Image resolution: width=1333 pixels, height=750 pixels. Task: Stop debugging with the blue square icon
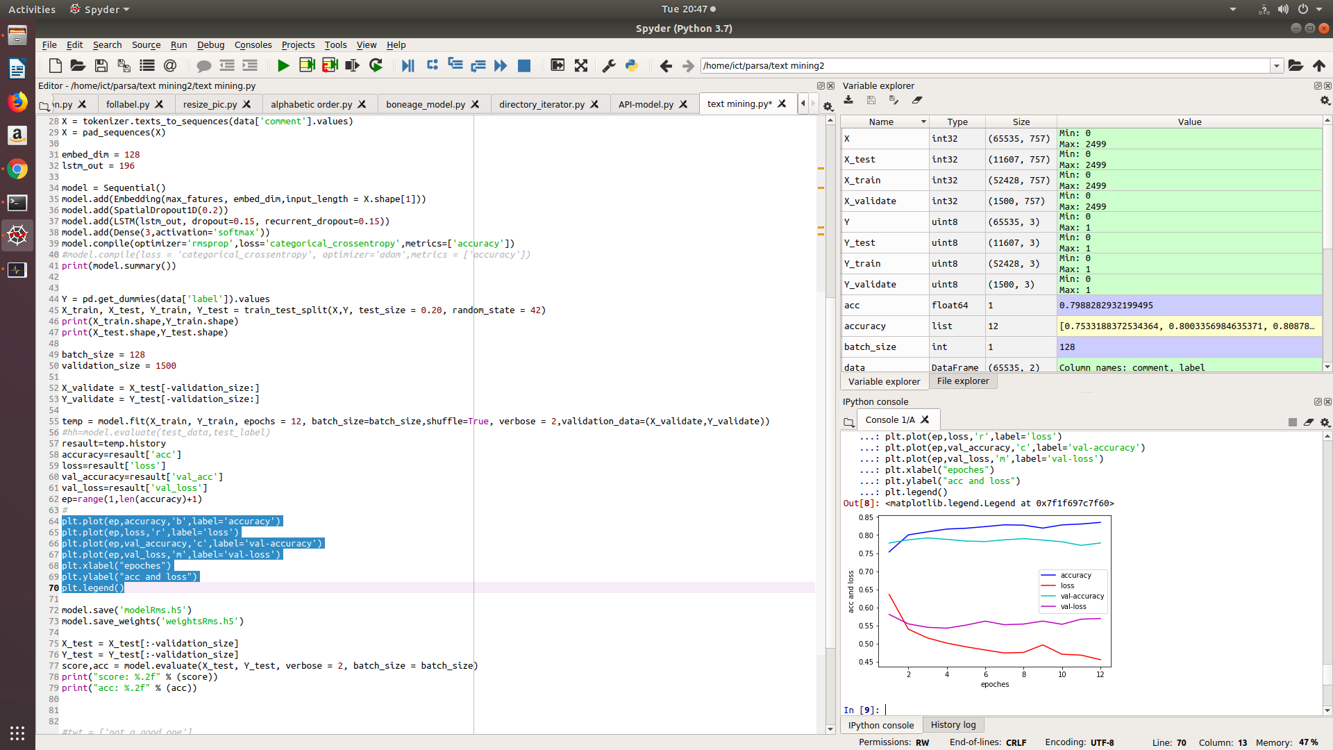[x=524, y=65]
